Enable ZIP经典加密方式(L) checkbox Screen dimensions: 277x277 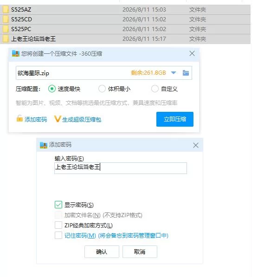[x=58, y=225]
